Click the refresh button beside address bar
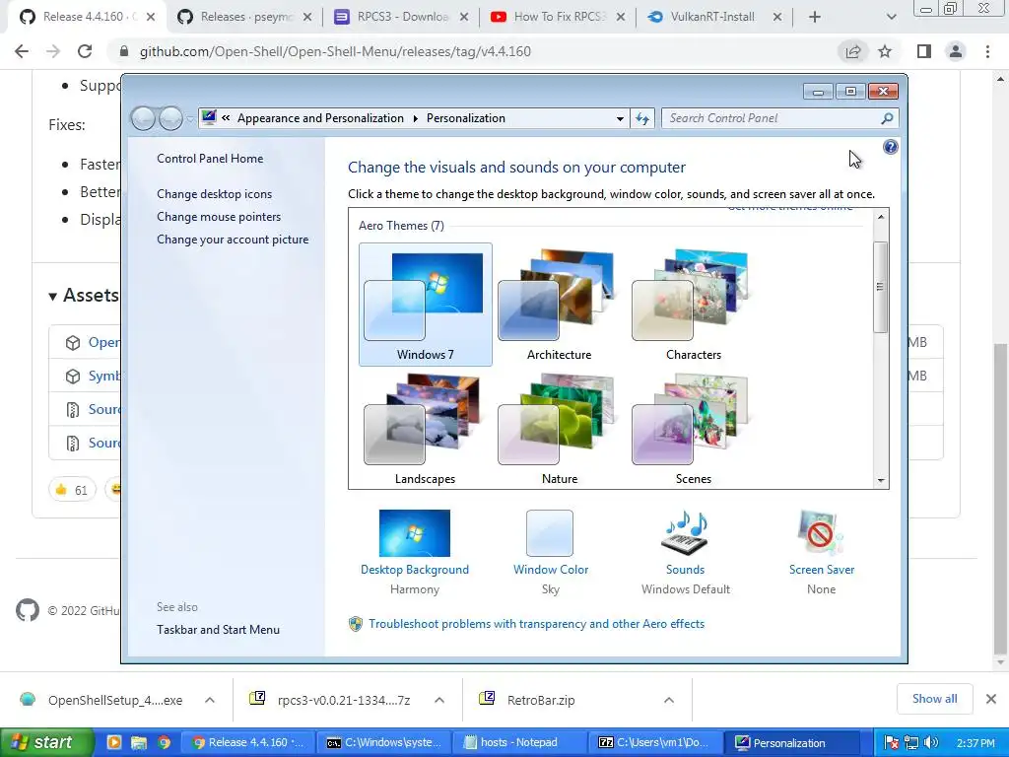 (642, 118)
